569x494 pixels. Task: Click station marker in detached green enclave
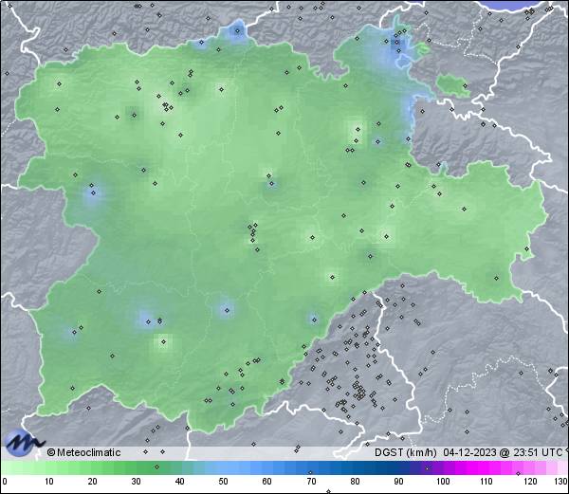tap(466, 86)
